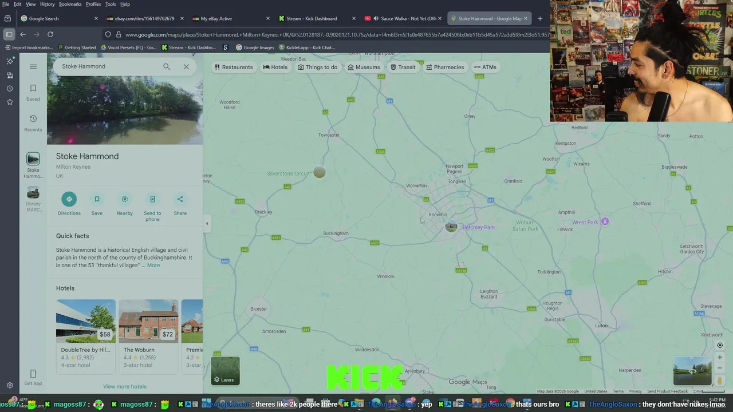Open the Saved places panel
The height and width of the screenshot is (412, 733).
click(33, 92)
